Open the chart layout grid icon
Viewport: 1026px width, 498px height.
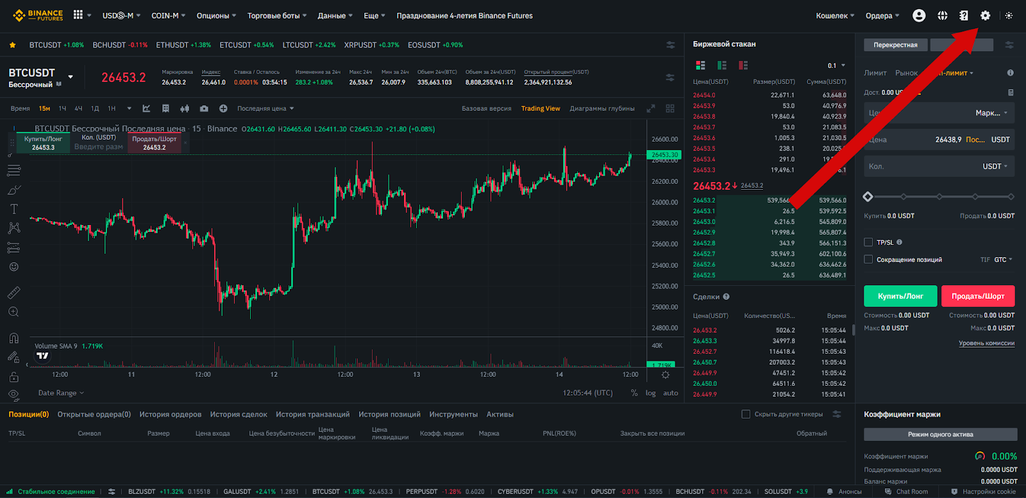tap(670, 108)
